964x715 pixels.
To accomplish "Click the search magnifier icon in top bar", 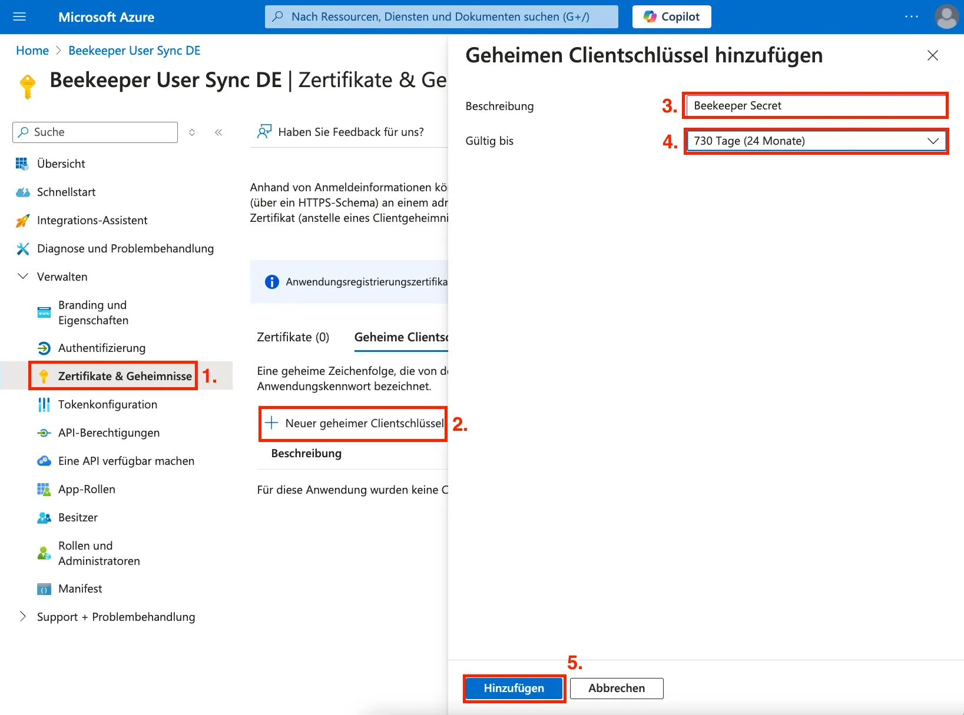I will point(278,16).
